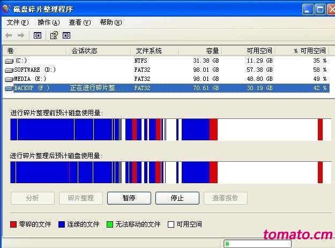Select the SOFTWARE (D:) volume name
This screenshot has height=248, width=335.
35,70
